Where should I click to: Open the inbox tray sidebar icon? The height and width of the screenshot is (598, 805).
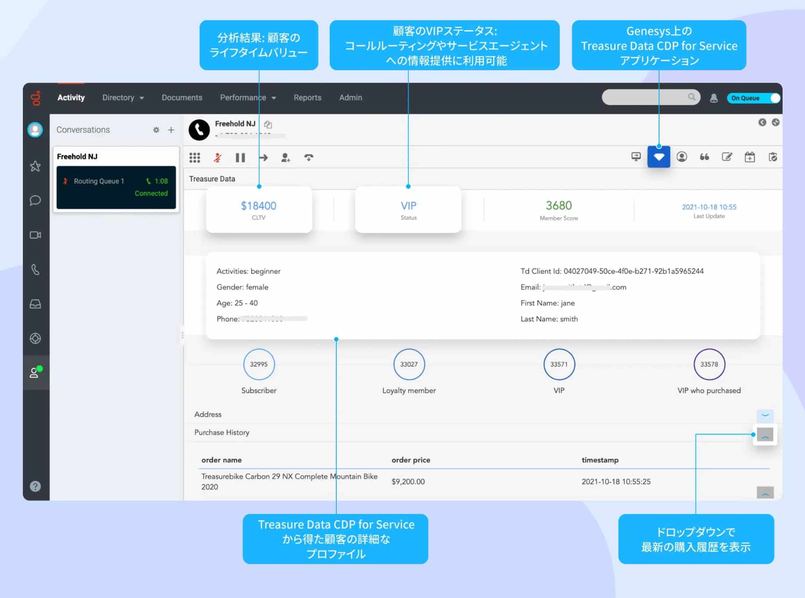click(x=35, y=304)
